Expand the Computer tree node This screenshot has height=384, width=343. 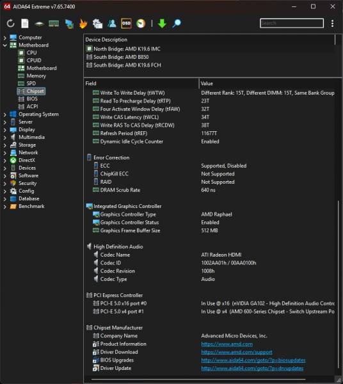(x=4, y=38)
